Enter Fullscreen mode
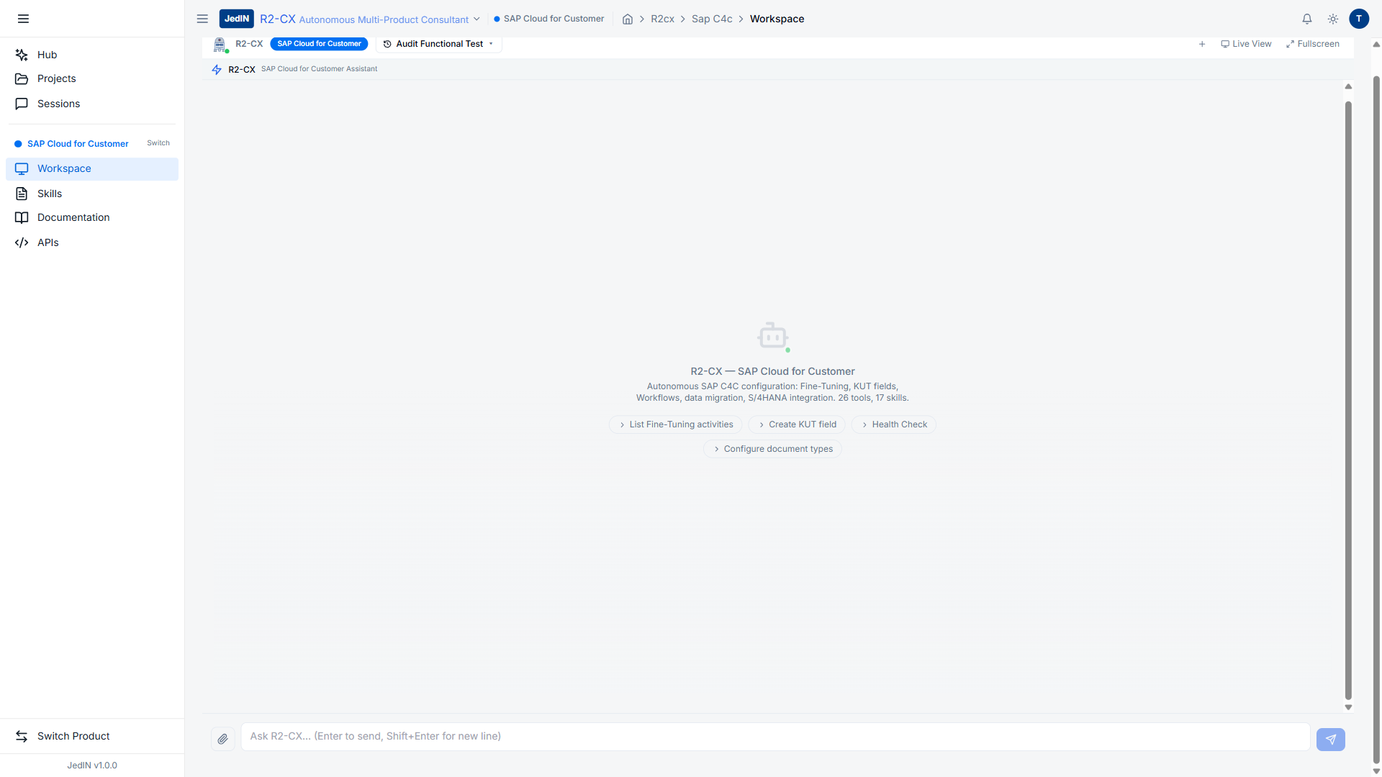1382x777 pixels. click(x=1312, y=44)
